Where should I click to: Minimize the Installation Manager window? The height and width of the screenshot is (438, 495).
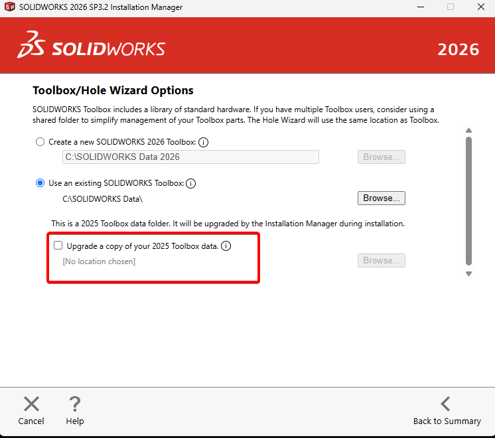tap(421, 7)
